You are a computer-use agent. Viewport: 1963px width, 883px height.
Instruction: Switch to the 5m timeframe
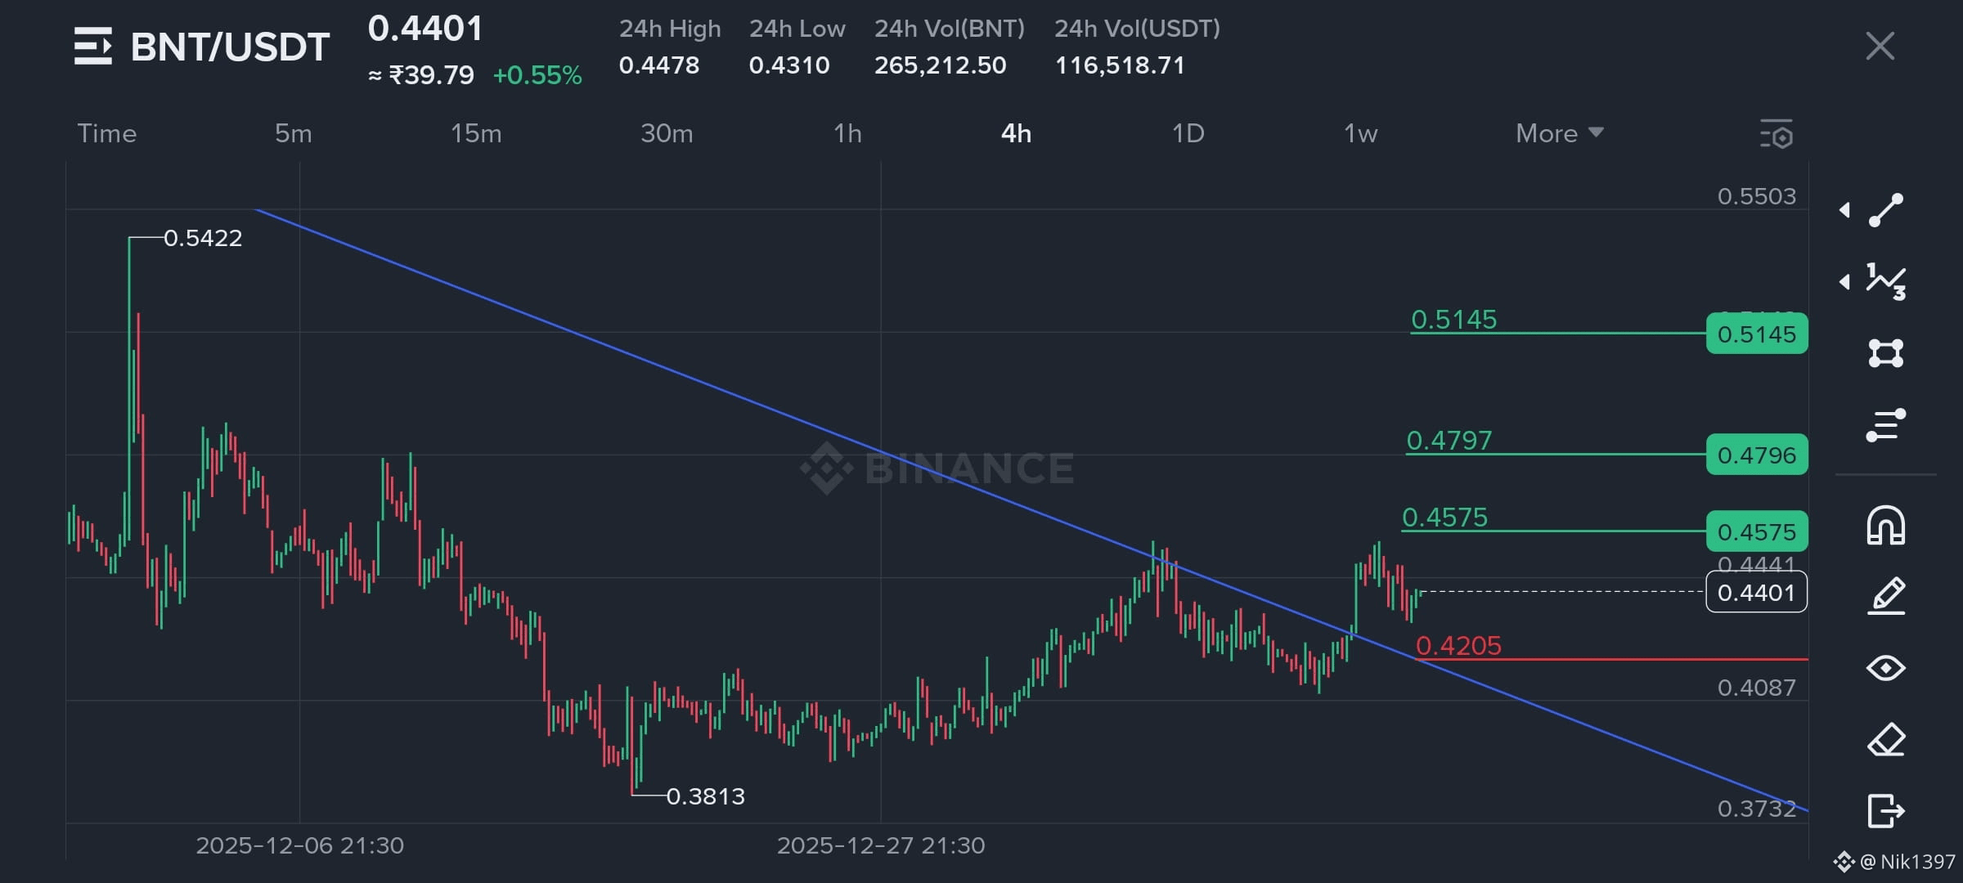[x=294, y=133]
